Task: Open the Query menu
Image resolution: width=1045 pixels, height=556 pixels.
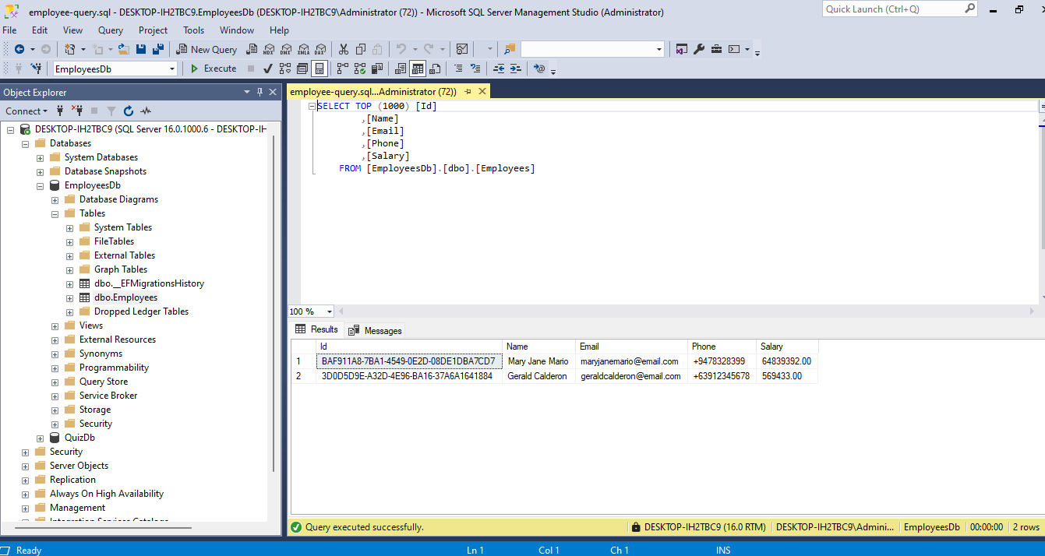Action: coord(111,30)
